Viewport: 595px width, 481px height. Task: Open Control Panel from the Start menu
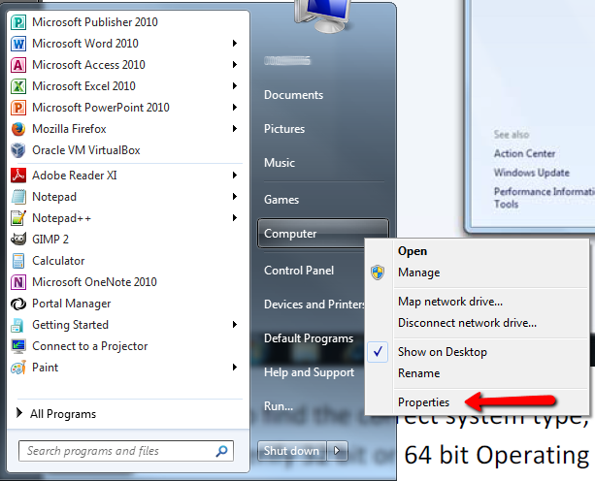(x=299, y=271)
